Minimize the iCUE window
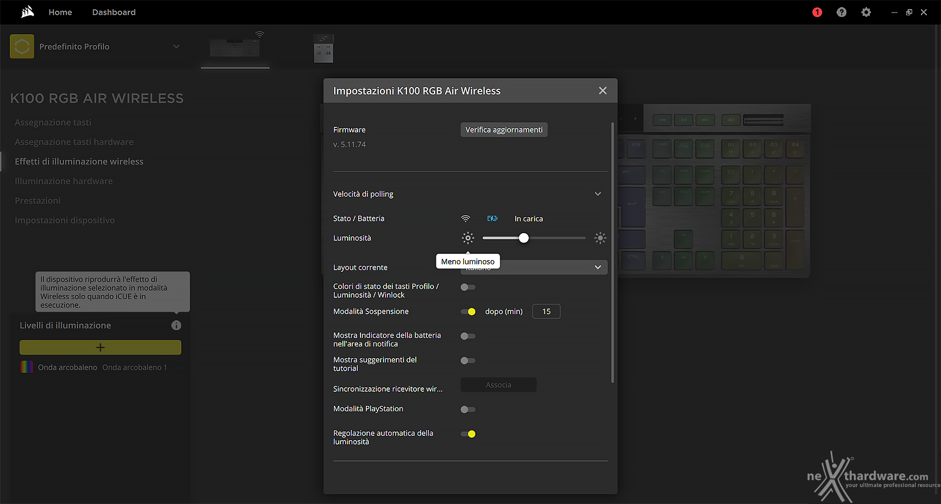Screen dimensions: 941x504 coord(894,12)
